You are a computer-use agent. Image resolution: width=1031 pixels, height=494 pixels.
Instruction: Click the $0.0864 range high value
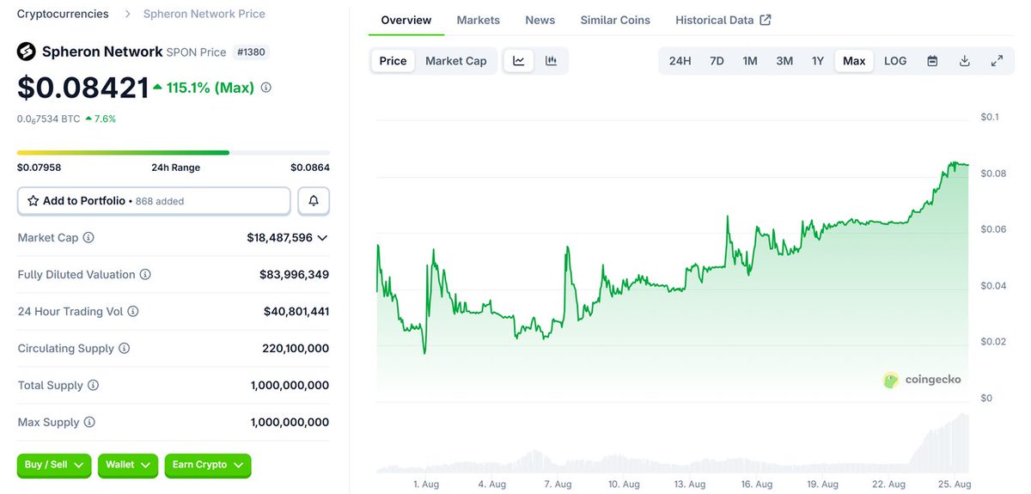(310, 168)
